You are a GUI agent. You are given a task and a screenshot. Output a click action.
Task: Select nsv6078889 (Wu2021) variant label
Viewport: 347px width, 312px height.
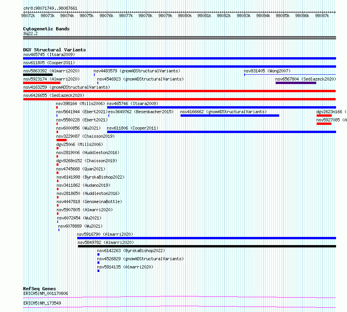tap(80, 226)
